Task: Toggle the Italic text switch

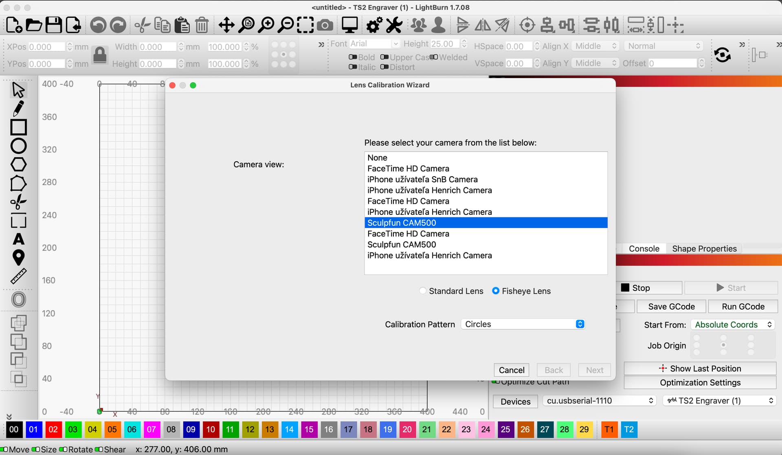Action: [x=353, y=67]
